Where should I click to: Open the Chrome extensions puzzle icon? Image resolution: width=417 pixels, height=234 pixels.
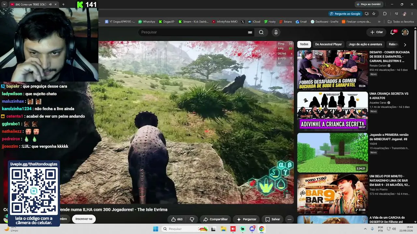coord(385,14)
